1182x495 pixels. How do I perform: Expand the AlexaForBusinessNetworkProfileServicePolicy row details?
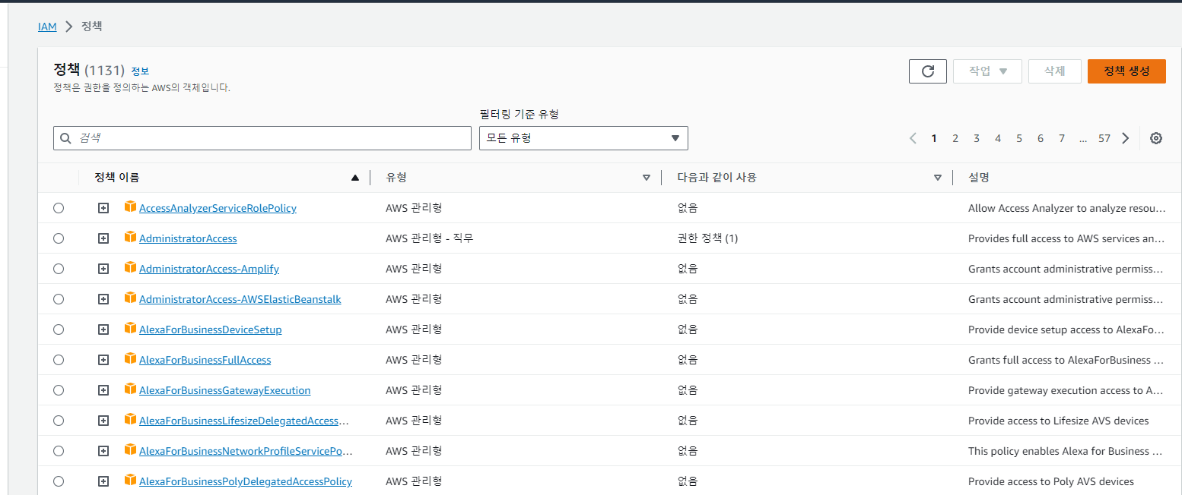pyautogui.click(x=103, y=451)
